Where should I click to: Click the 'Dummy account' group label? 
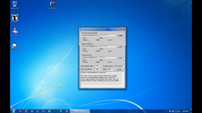86,55
